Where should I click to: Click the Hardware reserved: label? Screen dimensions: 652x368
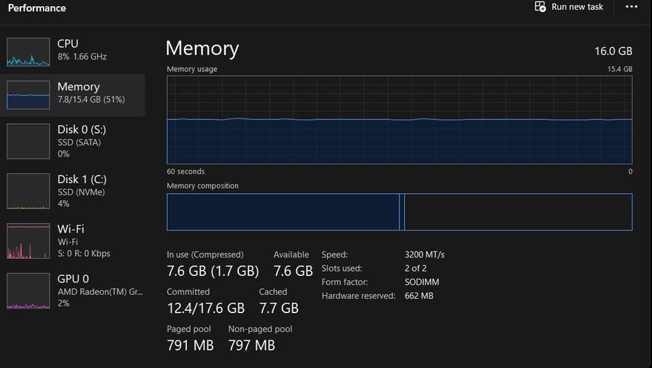[359, 295]
